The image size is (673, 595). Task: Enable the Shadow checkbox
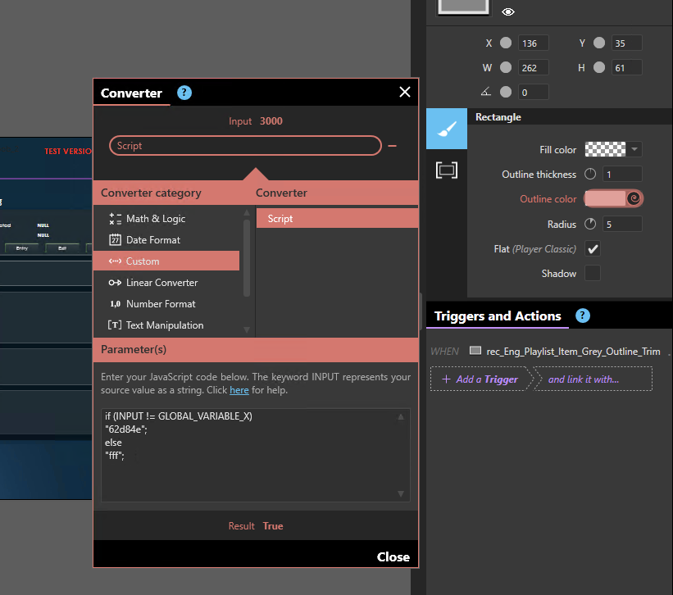coord(593,274)
